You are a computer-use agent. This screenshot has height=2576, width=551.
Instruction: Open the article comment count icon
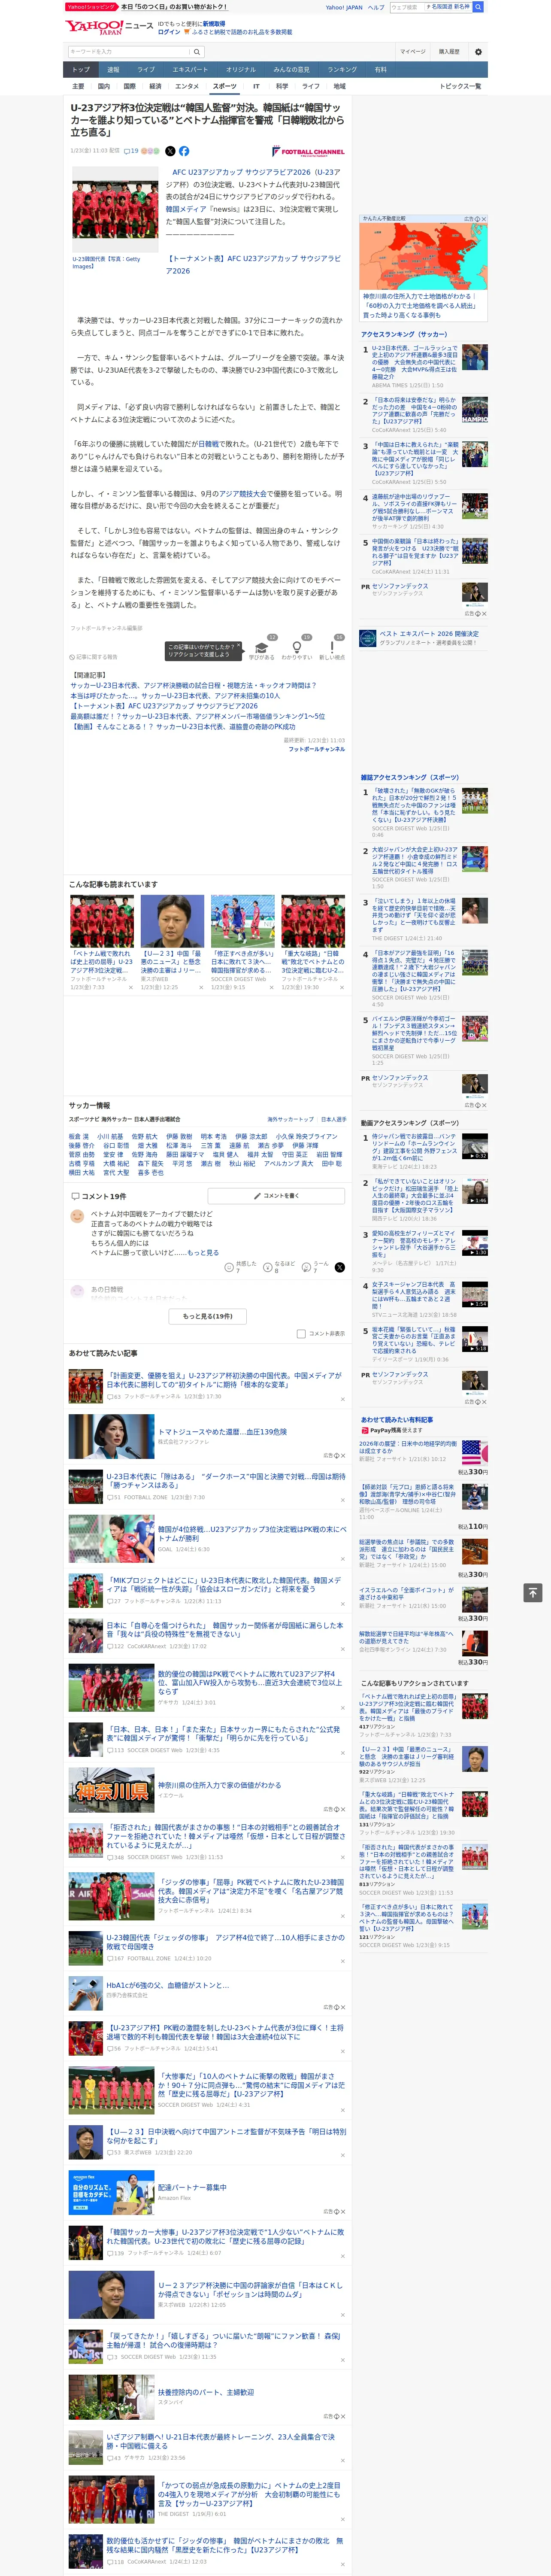(130, 151)
